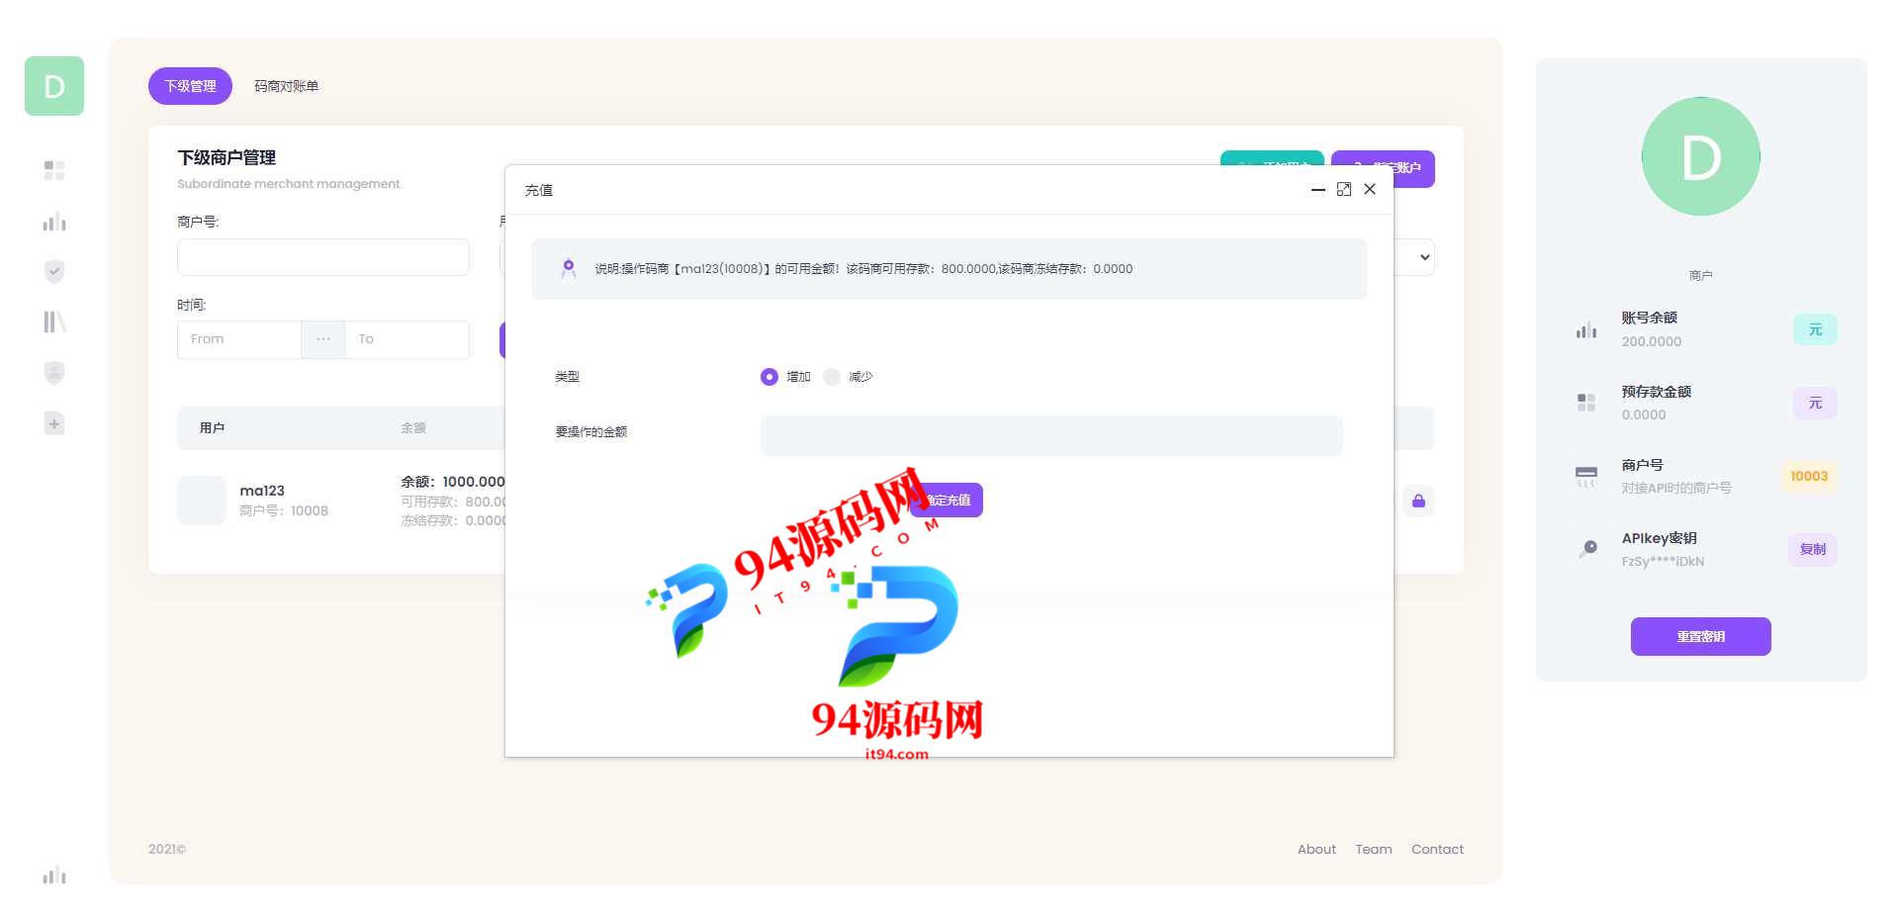The width and height of the screenshot is (1898, 918).
Task: Click the teal add user button
Action: 1272,158
